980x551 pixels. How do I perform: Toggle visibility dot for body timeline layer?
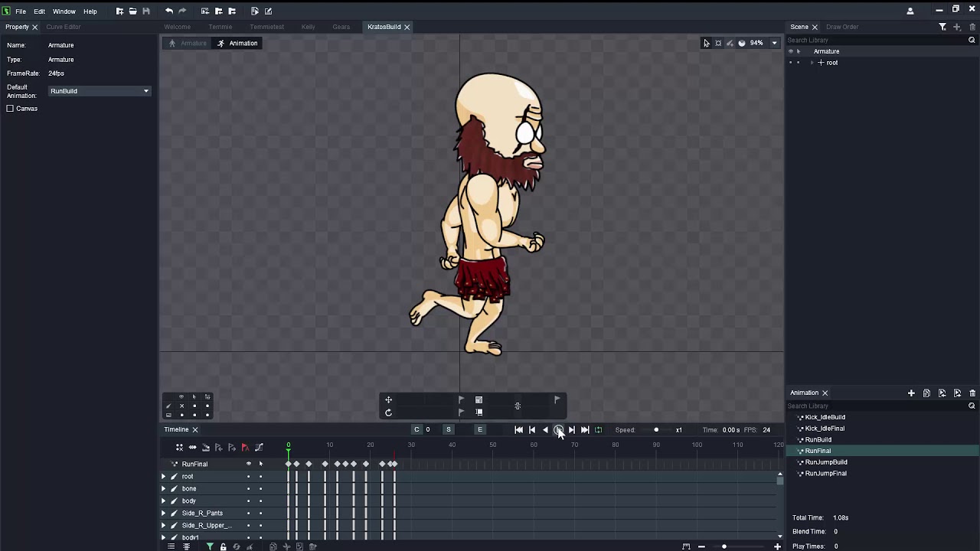248,500
